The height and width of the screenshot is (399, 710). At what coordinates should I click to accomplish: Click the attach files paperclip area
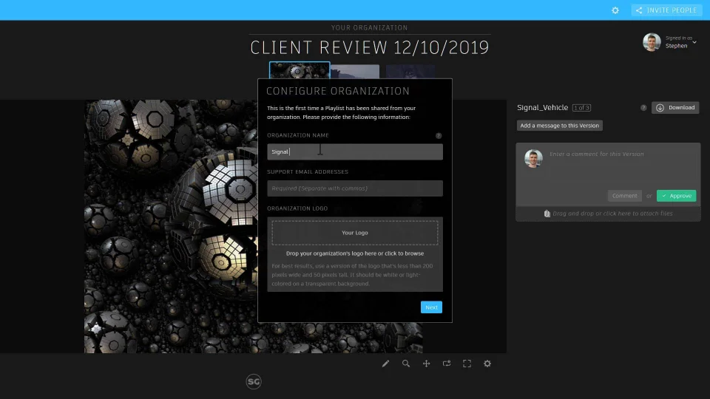pyautogui.click(x=608, y=214)
